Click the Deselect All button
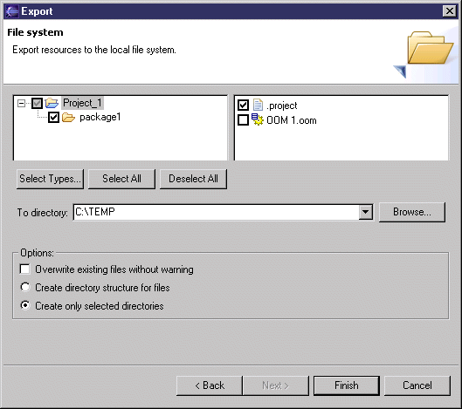 click(193, 179)
